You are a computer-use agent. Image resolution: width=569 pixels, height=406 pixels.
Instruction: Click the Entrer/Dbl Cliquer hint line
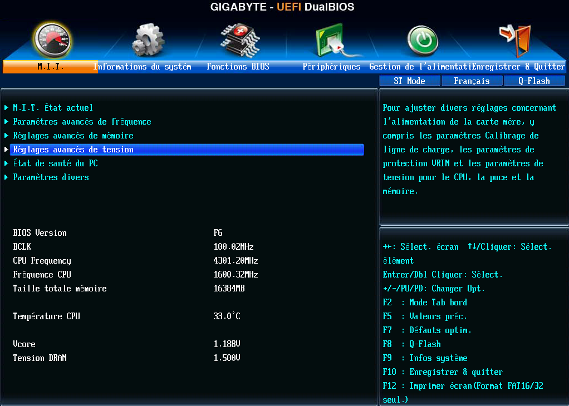coord(443,274)
